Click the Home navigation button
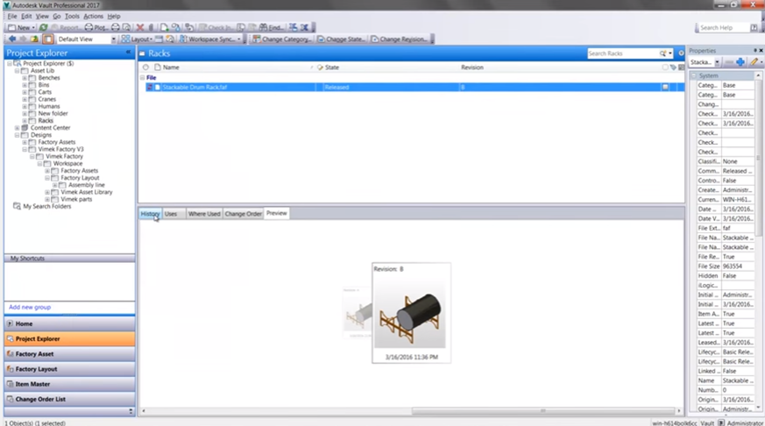The width and height of the screenshot is (765, 426). click(70, 323)
